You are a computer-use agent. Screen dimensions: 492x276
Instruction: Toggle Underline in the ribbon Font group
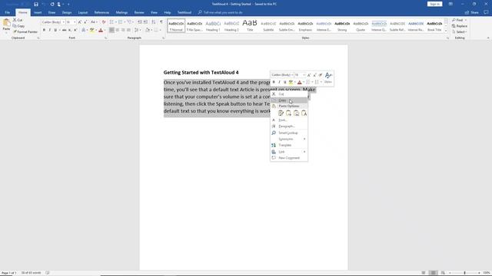tap(55, 30)
